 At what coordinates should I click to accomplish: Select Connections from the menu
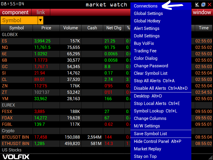click(146, 6)
